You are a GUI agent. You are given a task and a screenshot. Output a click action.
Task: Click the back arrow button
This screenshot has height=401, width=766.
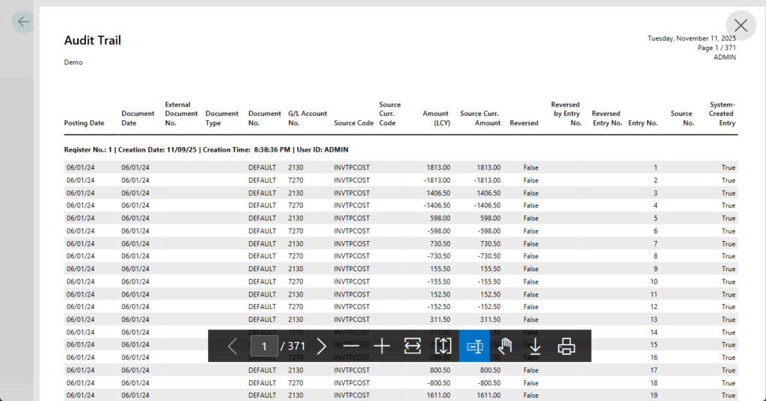[24, 22]
